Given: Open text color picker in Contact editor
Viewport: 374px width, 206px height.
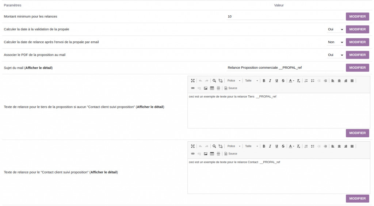Looking at the screenshot, I should pyautogui.click(x=291, y=146).
